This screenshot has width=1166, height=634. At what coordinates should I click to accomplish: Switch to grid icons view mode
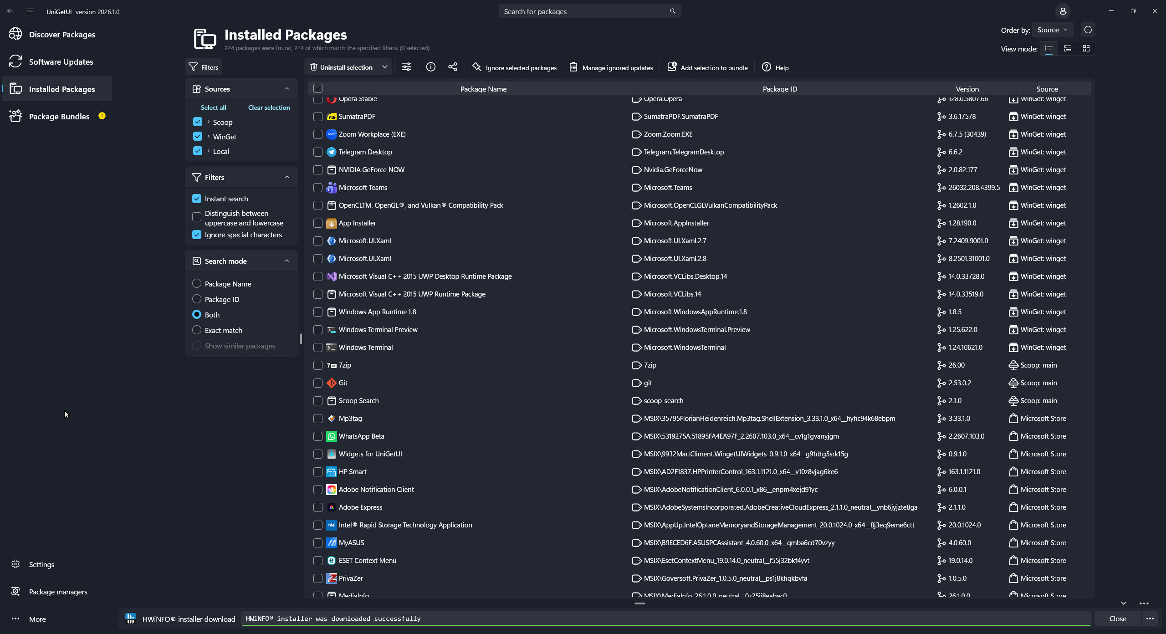[1086, 49]
